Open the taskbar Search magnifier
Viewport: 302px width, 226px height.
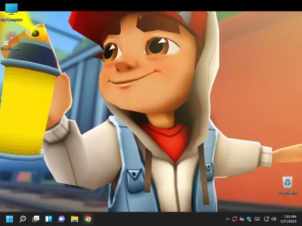23,219
